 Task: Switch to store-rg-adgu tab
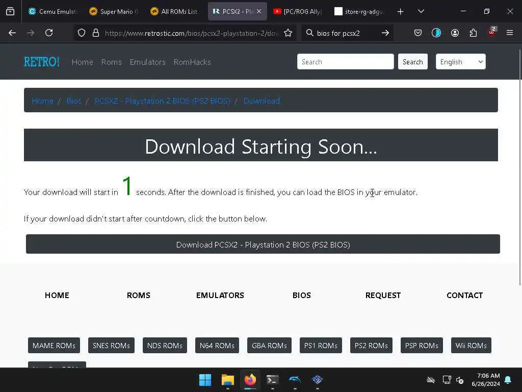pos(359,11)
